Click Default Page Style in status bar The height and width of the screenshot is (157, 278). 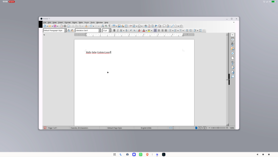coord(114,128)
